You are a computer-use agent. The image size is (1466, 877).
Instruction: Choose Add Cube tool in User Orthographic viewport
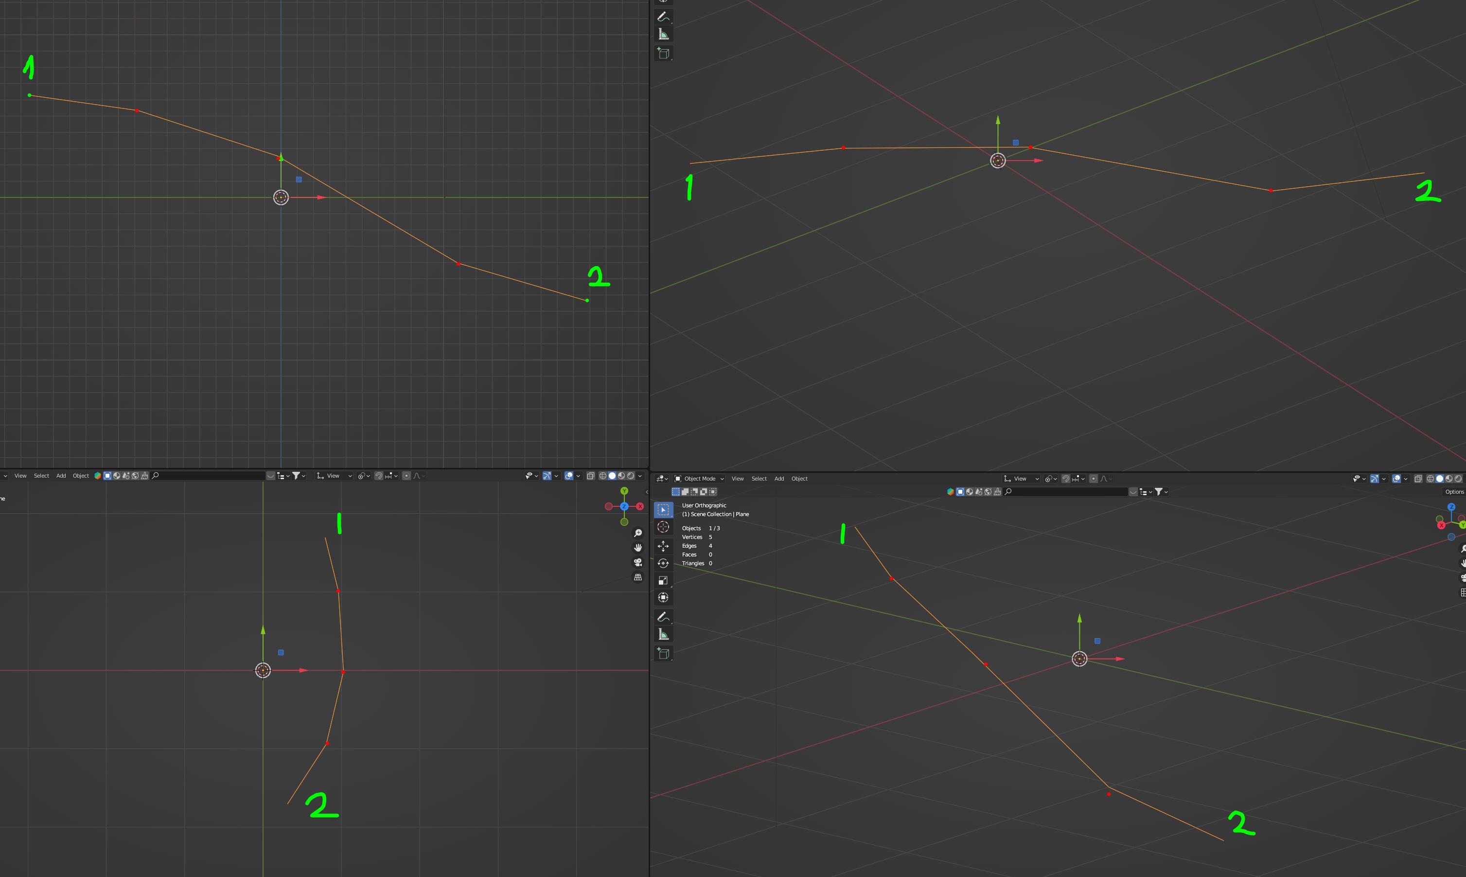(663, 654)
